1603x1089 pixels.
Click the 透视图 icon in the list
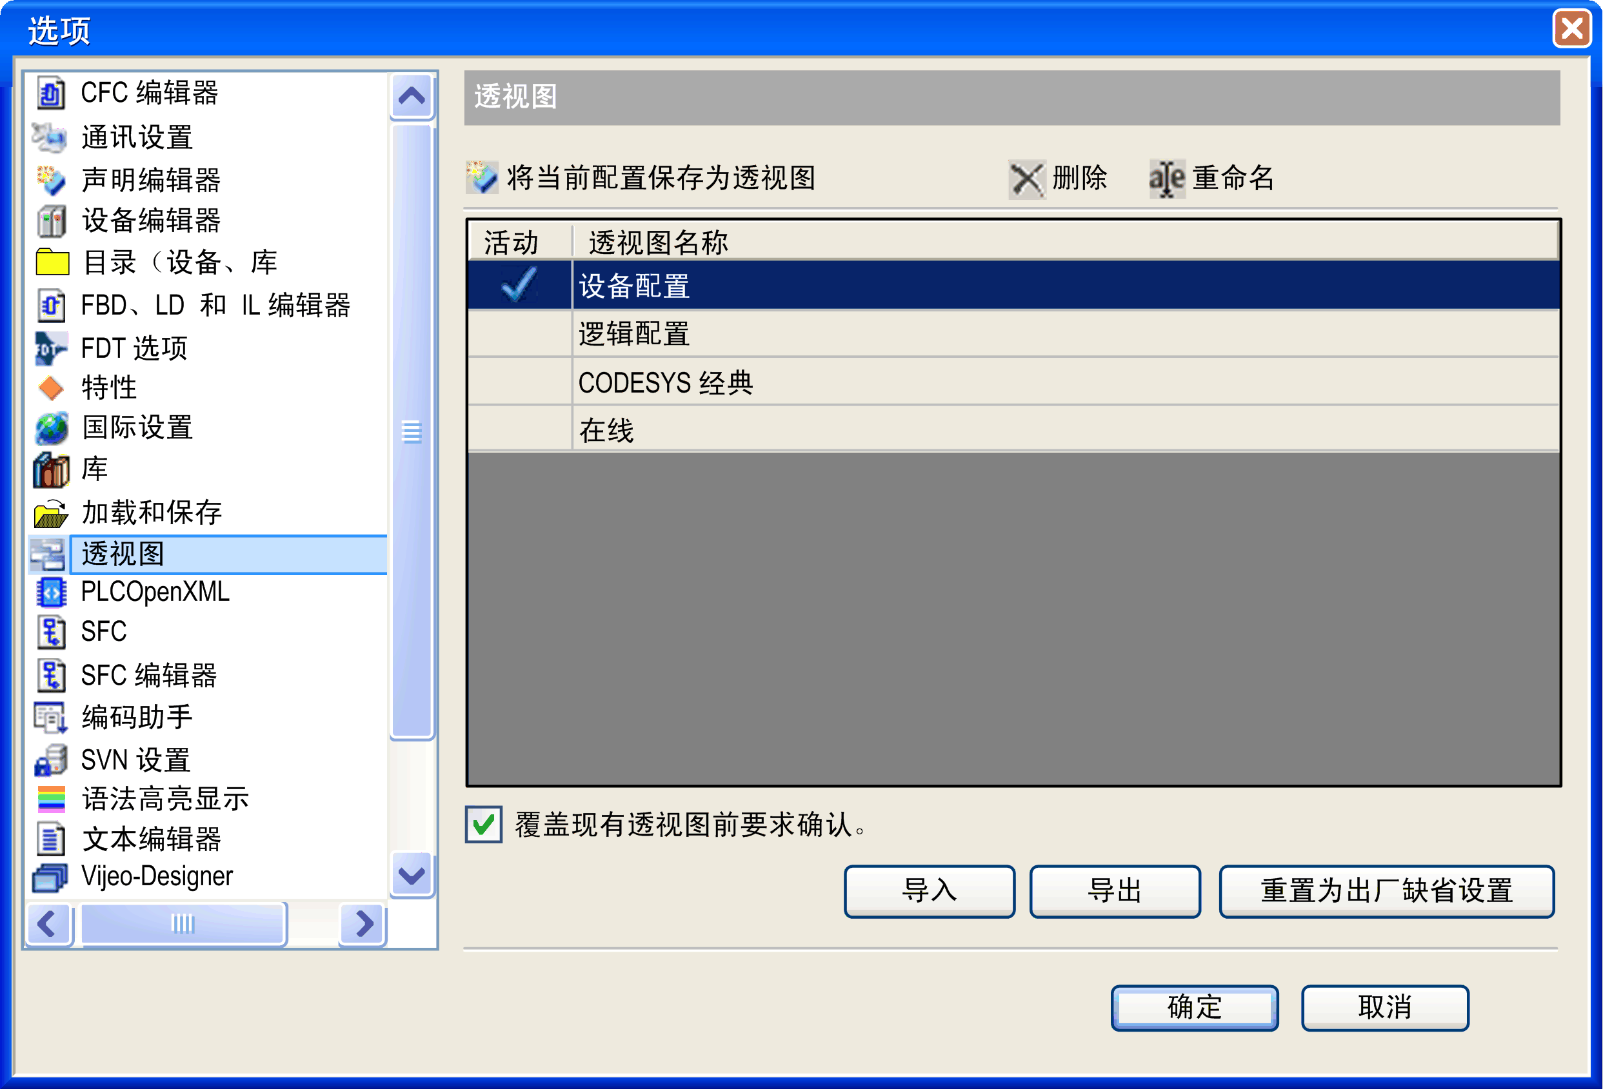tap(48, 554)
